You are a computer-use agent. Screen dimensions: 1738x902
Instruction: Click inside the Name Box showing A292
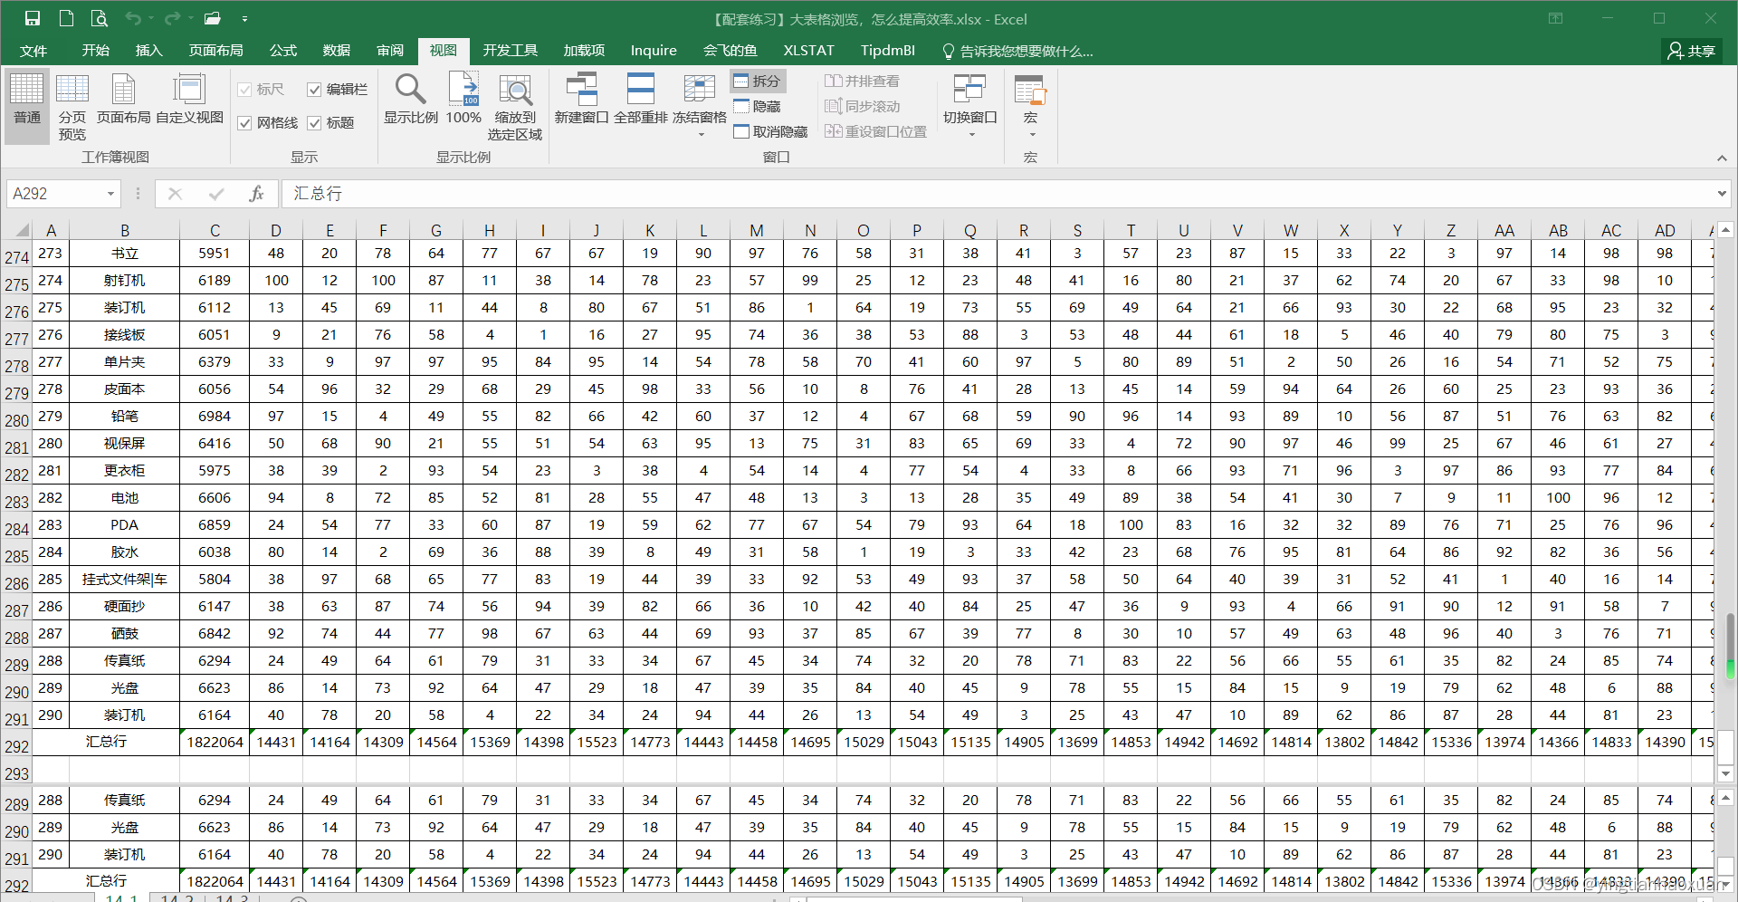coord(54,194)
